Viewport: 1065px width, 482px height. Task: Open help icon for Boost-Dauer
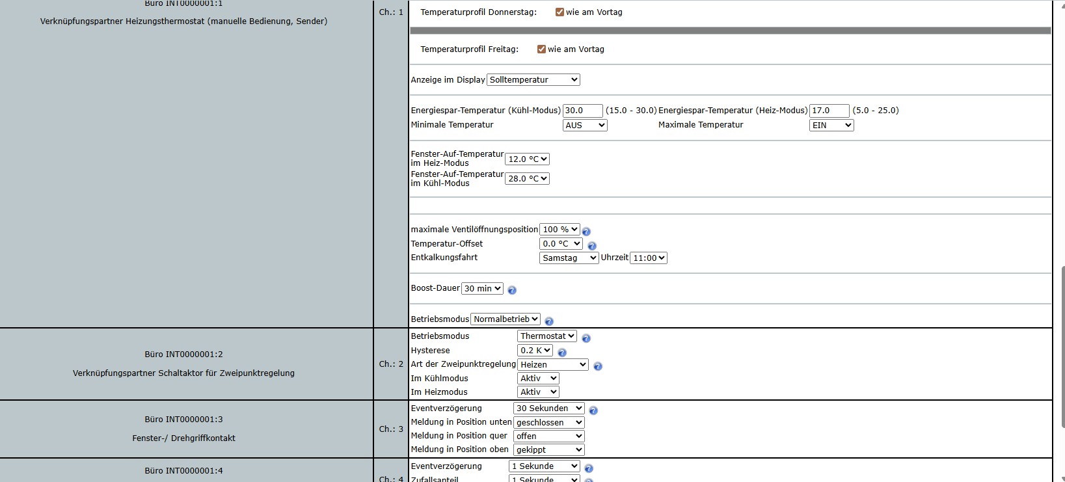coord(512,290)
